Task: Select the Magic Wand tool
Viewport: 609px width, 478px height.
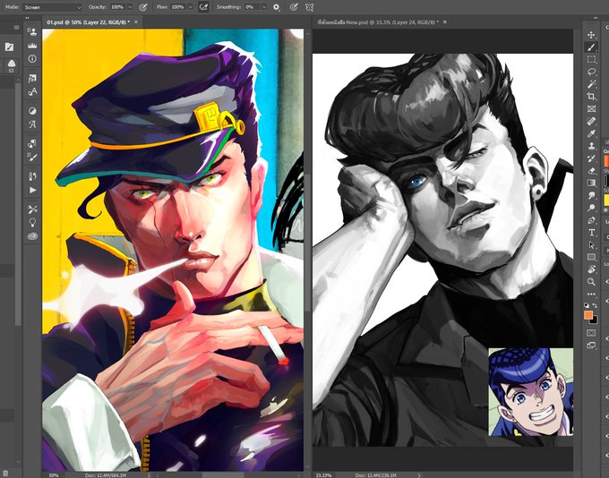Action: 591,84
